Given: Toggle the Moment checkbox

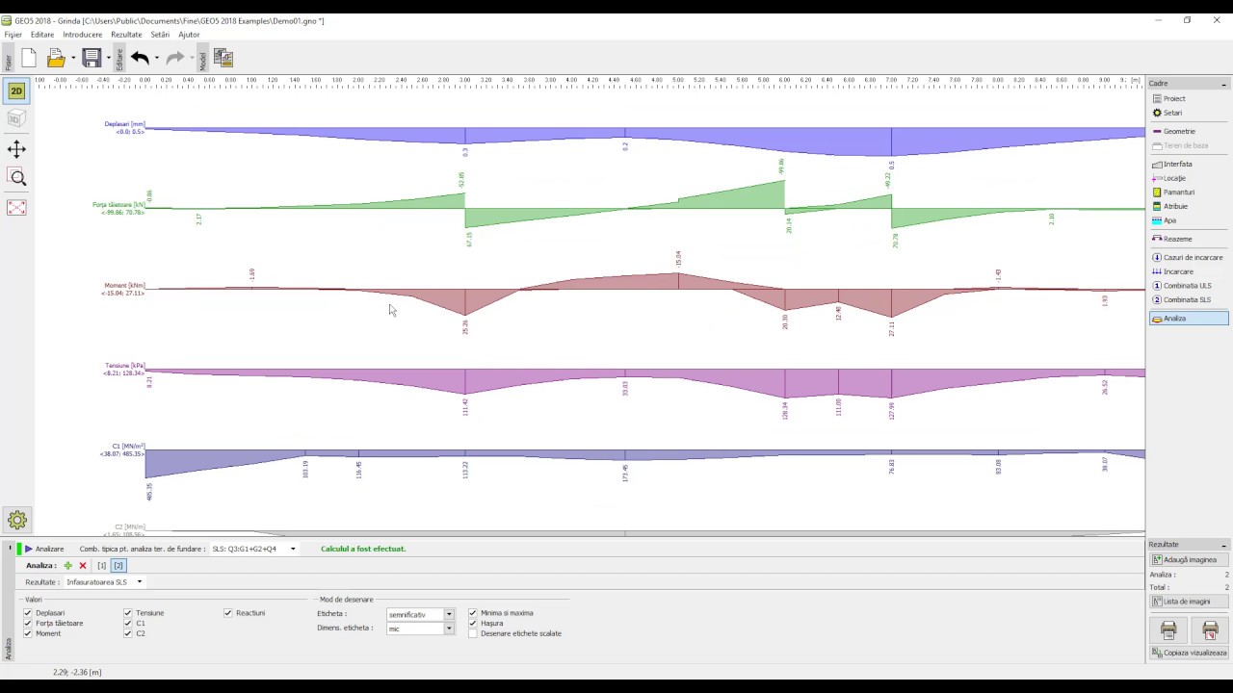Looking at the screenshot, I should tap(28, 633).
